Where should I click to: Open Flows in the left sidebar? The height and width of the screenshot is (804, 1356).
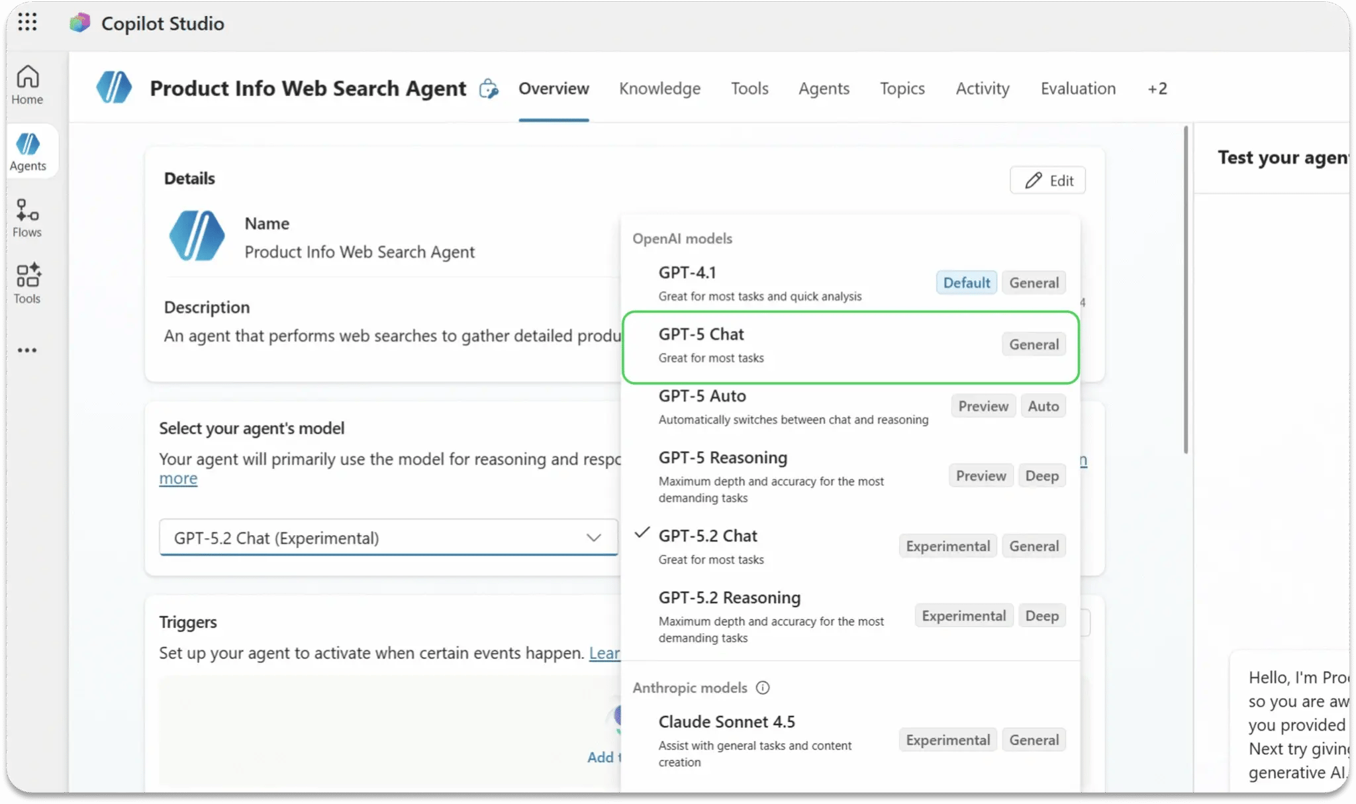(27, 218)
